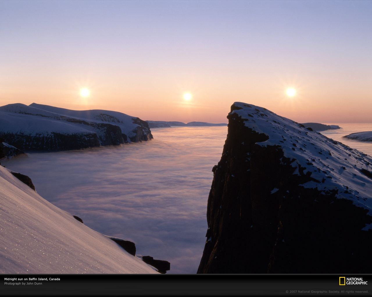The height and width of the screenshot is (297, 372).
Task: Click the "Midnight sun on Baffin Island, Canada" caption
Action: click(x=32, y=279)
